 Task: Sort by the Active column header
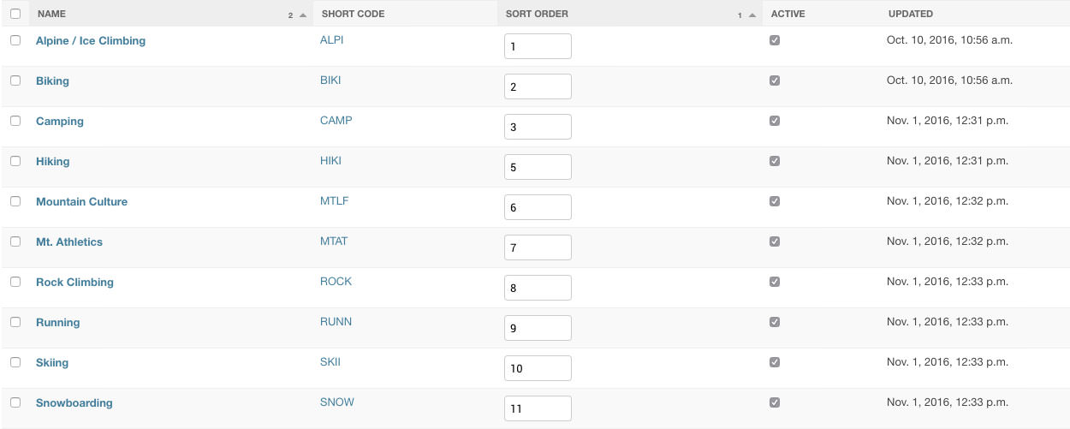[x=788, y=14]
